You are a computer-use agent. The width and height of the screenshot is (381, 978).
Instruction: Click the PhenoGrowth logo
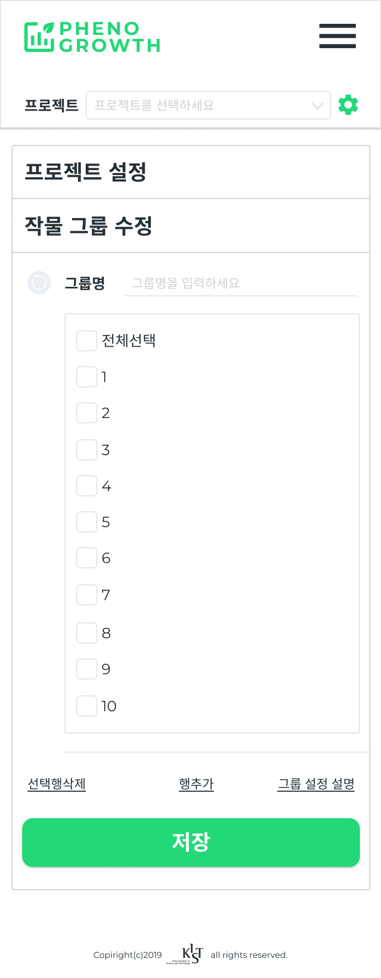coord(92,37)
